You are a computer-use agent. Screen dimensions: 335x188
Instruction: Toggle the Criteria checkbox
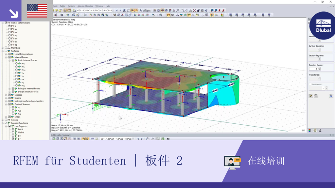tap(6, 120)
